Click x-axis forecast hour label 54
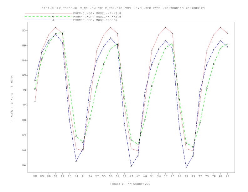The image size is (248, 192). pos(159,176)
